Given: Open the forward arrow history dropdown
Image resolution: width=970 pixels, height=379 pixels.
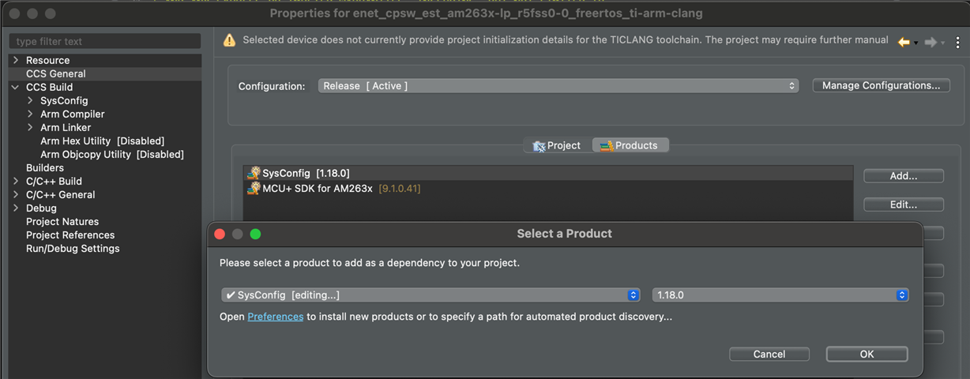Looking at the screenshot, I should (942, 43).
